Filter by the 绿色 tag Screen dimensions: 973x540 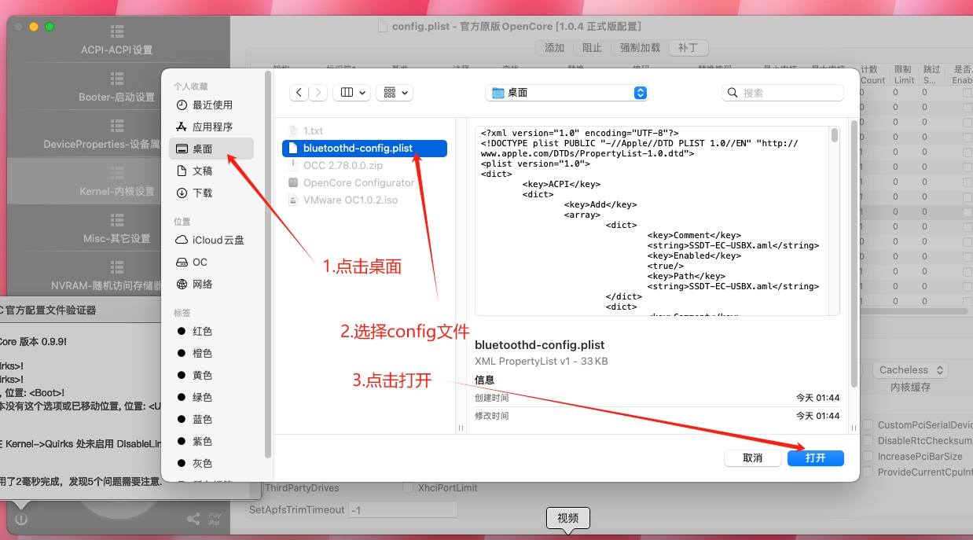click(x=212, y=397)
